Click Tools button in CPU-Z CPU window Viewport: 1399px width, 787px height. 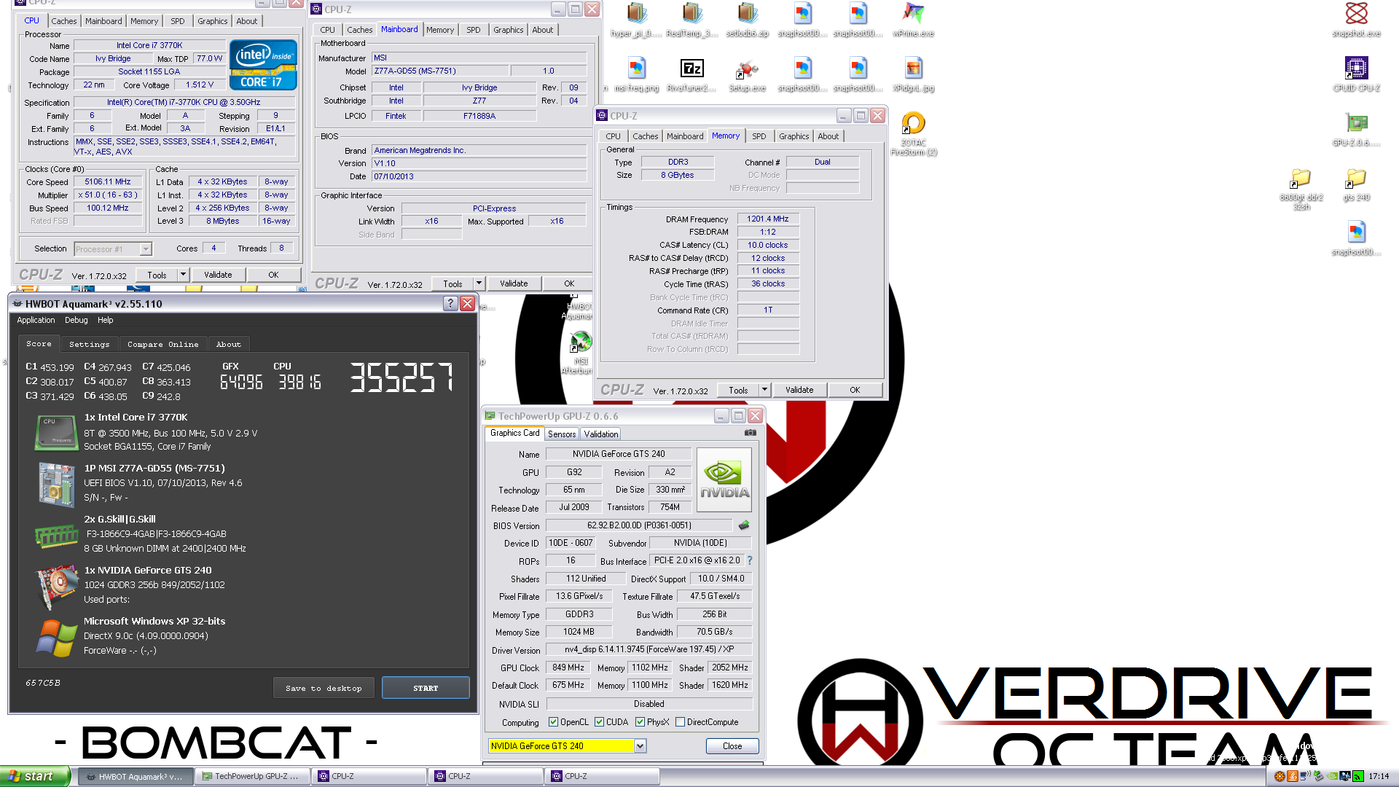pos(157,275)
